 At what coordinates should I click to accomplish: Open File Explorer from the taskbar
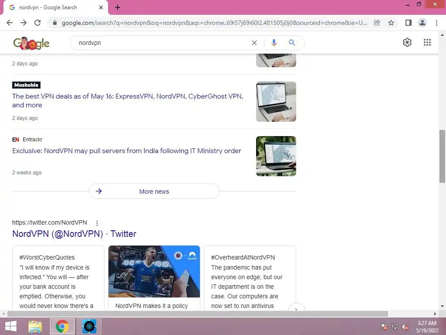35,326
